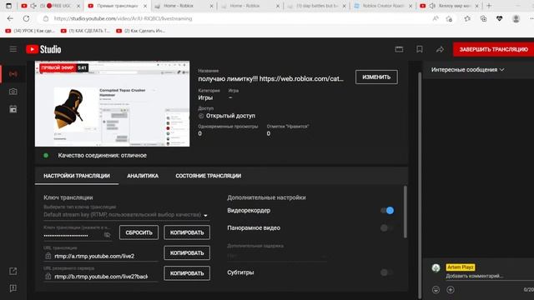Expand the Интересные сообщения chat dropdown
This screenshot has height=300, width=534.
[x=468, y=70]
